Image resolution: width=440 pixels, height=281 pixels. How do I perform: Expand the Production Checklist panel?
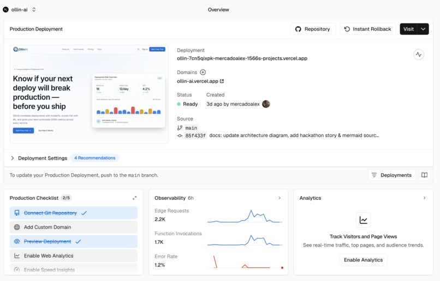click(135, 198)
